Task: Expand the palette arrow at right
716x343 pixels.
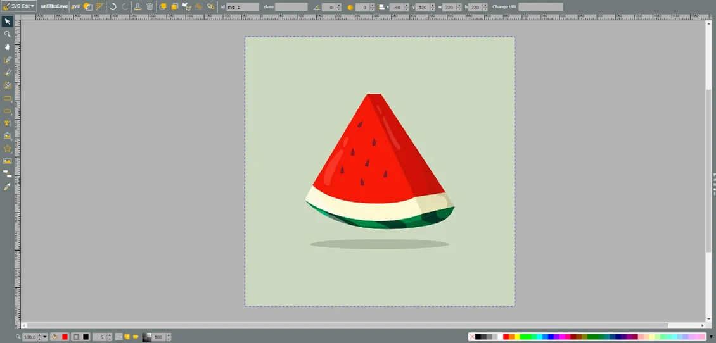Action: [x=710, y=337]
